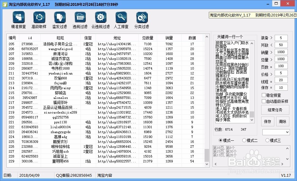Click the 行数: 6714 counter text
This screenshot has height=181, width=297.
click(224, 129)
